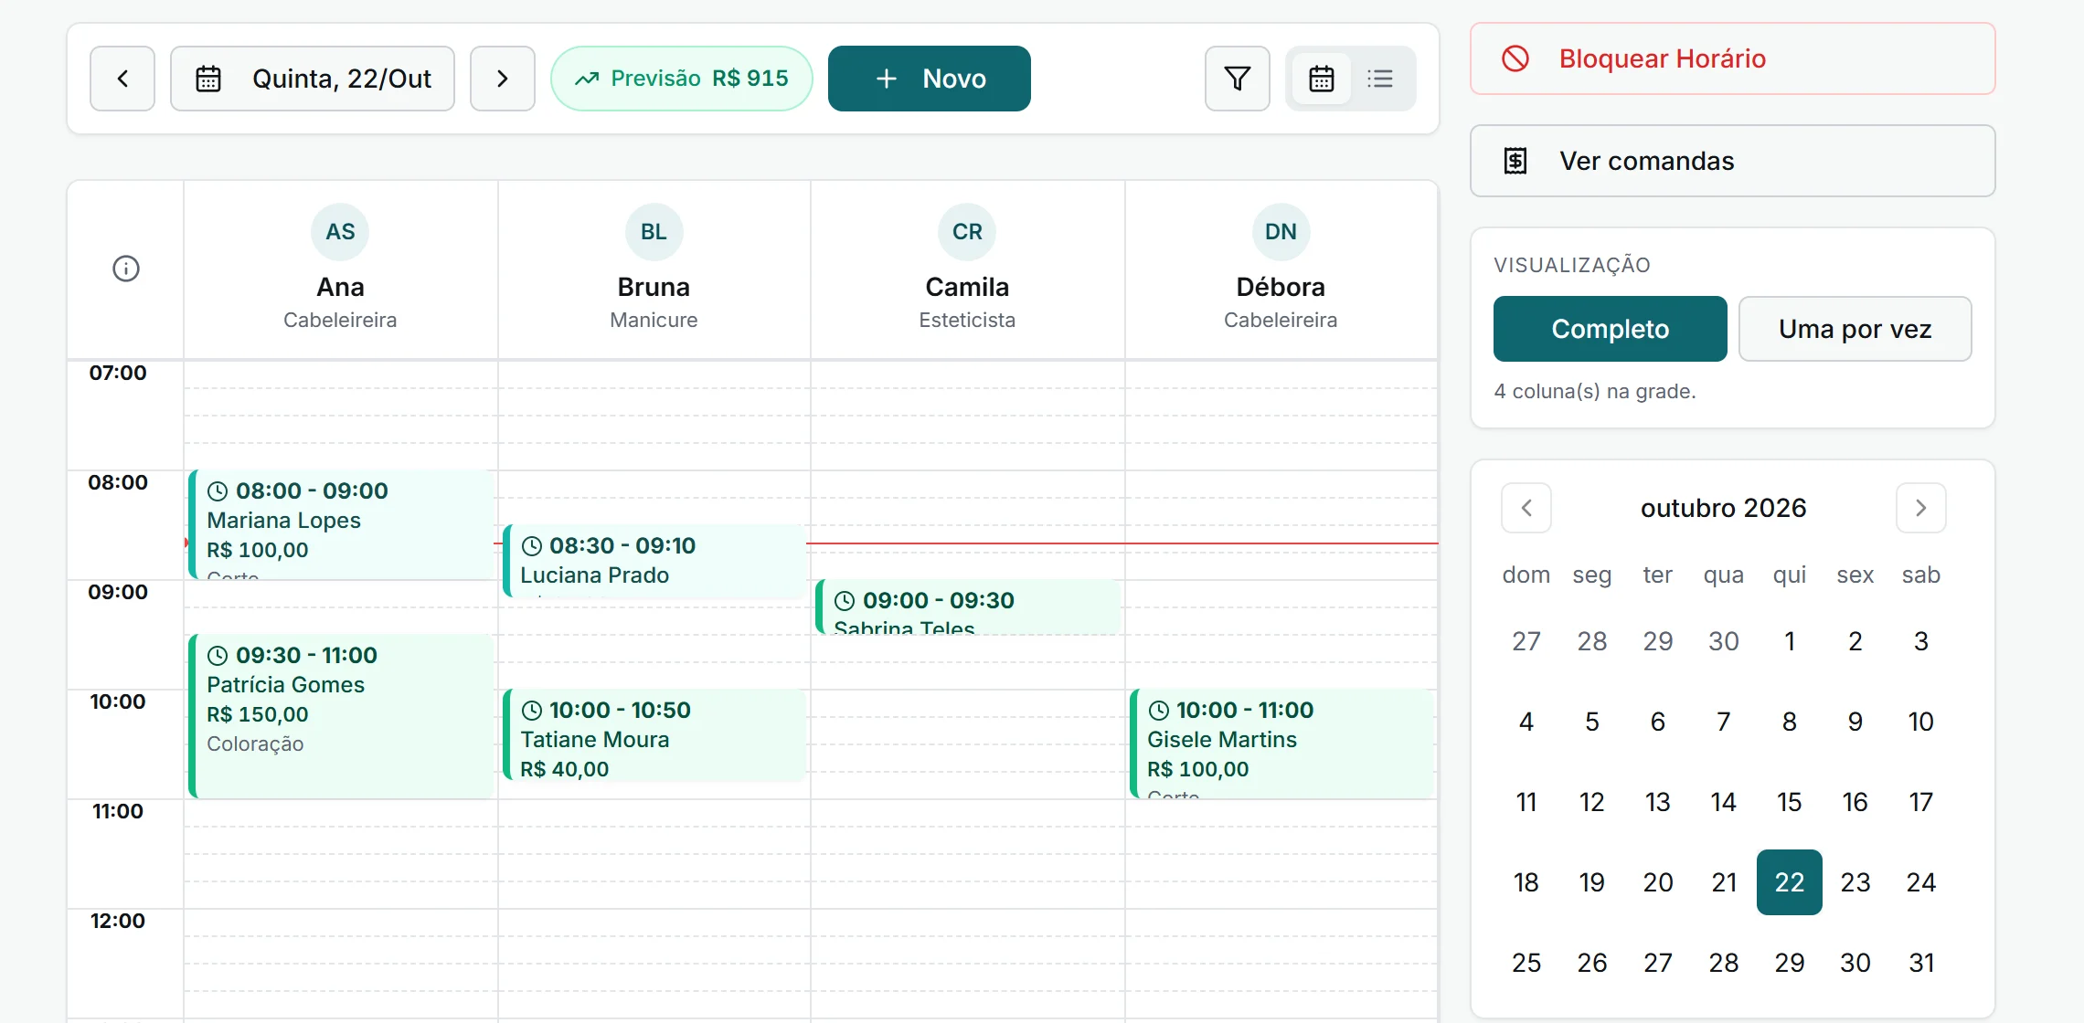This screenshot has width=2084, height=1023.
Task: Select day 1 in mini calendar
Action: click(1789, 641)
